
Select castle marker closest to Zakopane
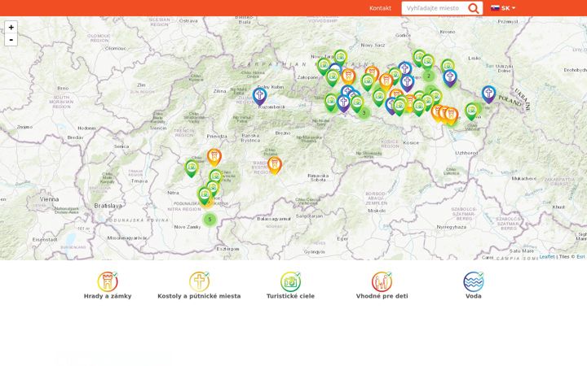pyautogui.click(x=349, y=76)
